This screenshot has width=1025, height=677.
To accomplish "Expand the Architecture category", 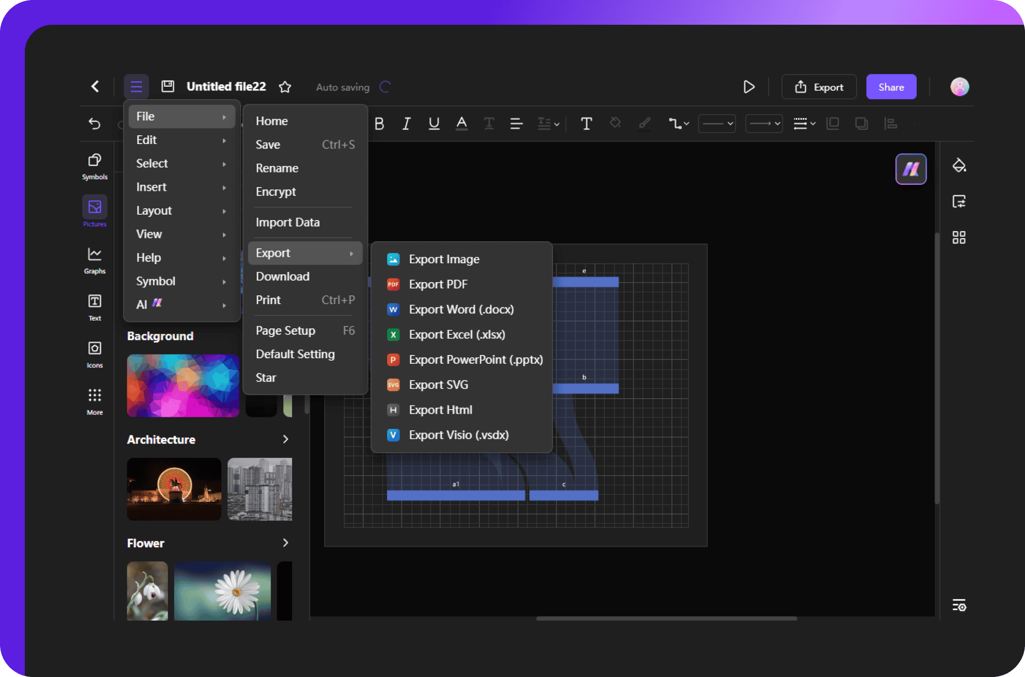I will (x=287, y=439).
